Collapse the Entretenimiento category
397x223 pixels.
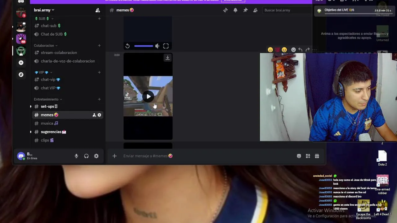48,99
